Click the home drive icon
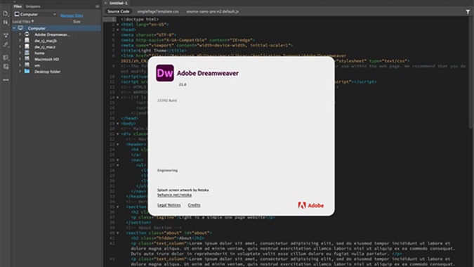 (27, 53)
